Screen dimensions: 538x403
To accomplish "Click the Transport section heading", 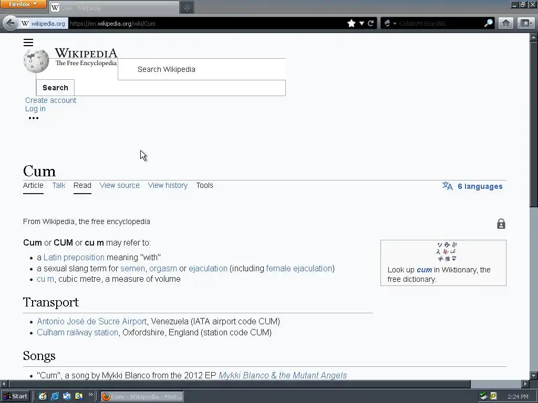I will click(x=51, y=302).
